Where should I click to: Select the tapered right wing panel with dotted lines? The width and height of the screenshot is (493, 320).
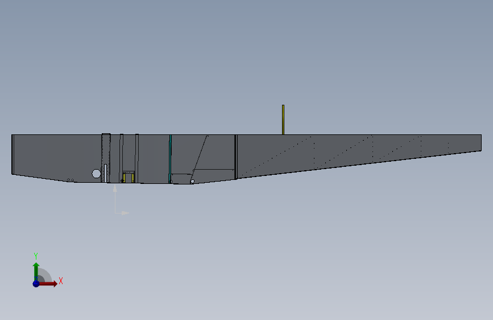(x=359, y=154)
